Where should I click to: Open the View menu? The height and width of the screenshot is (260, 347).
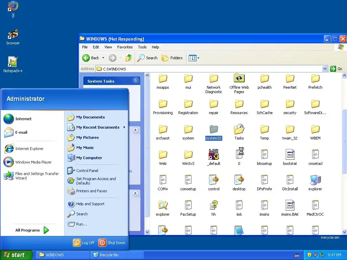tap(108, 47)
